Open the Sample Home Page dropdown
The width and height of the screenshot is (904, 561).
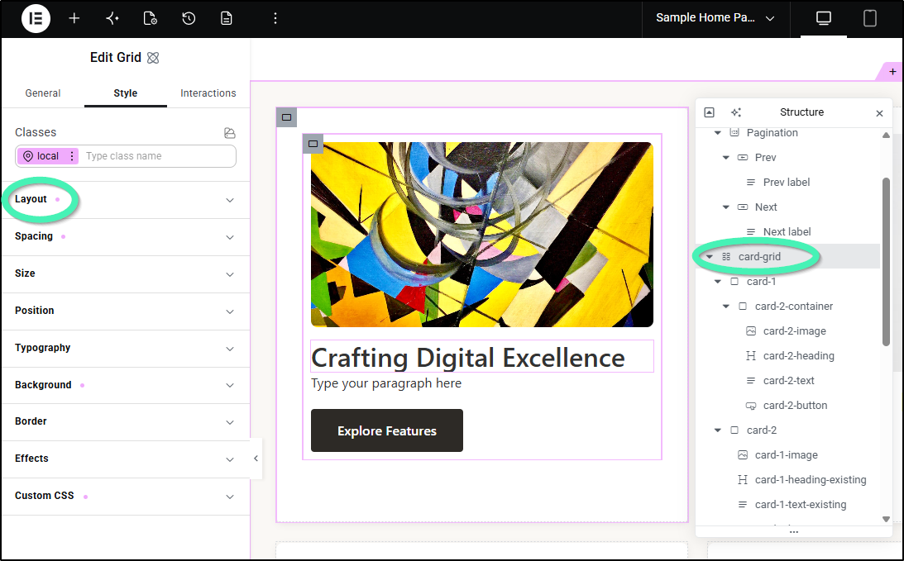coord(715,18)
